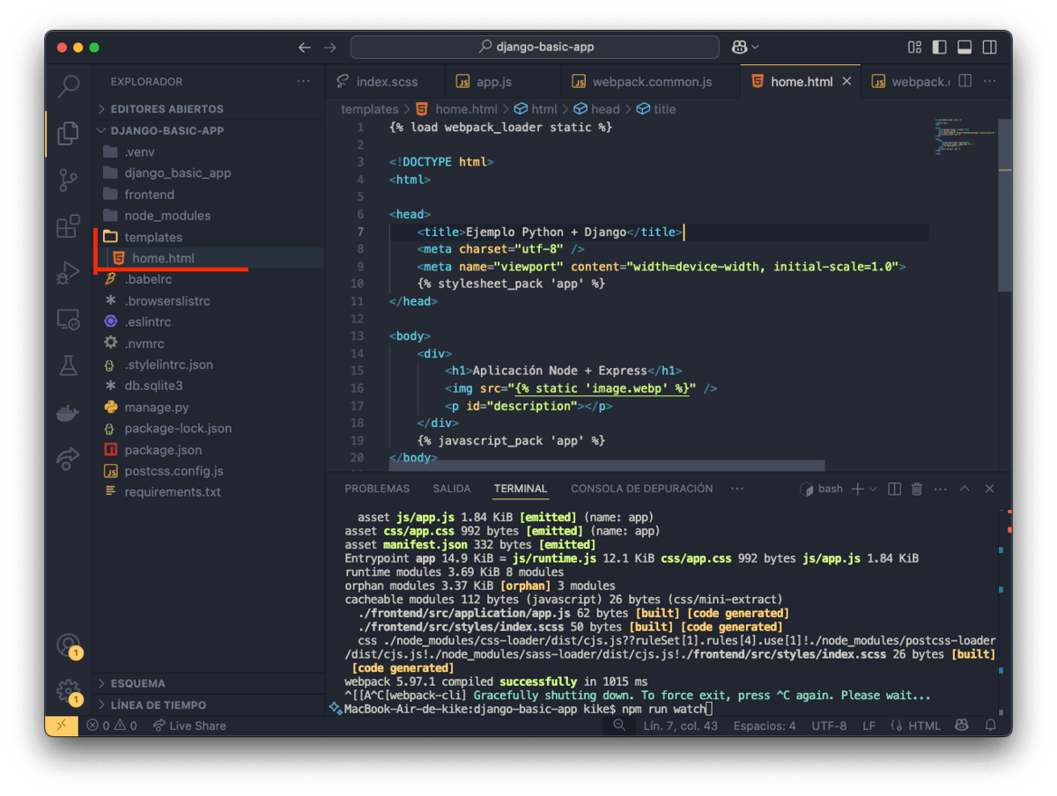Open the CONSOLA DE DEPURACIÓN tab

[x=642, y=489]
